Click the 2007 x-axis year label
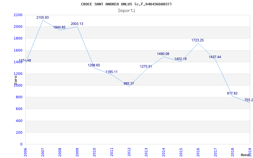The width and height of the screenshot is (253, 158). (43, 152)
